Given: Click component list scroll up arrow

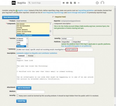Looking at the screenshot, I should pyautogui.click(x=50, y=24).
